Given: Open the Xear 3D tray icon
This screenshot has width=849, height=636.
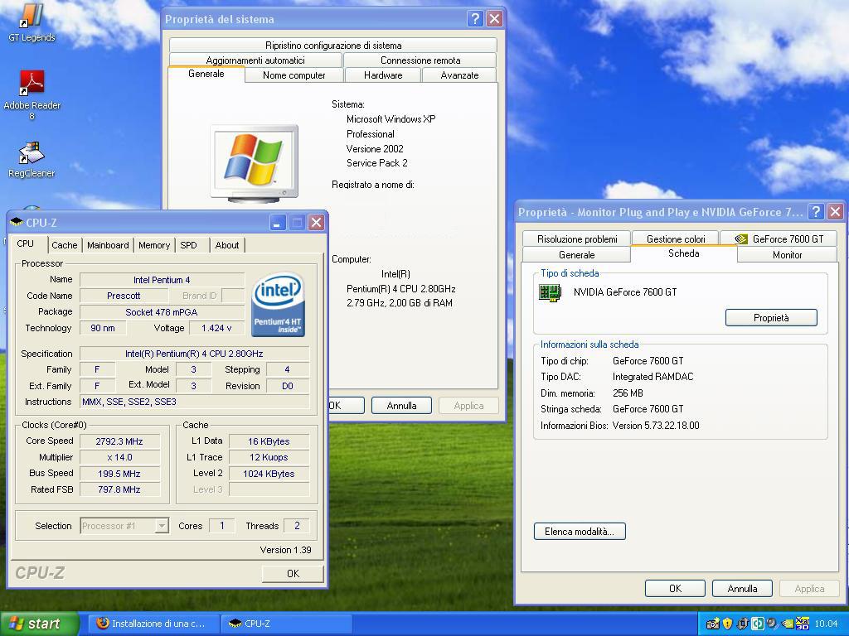Looking at the screenshot, I should pos(803,624).
